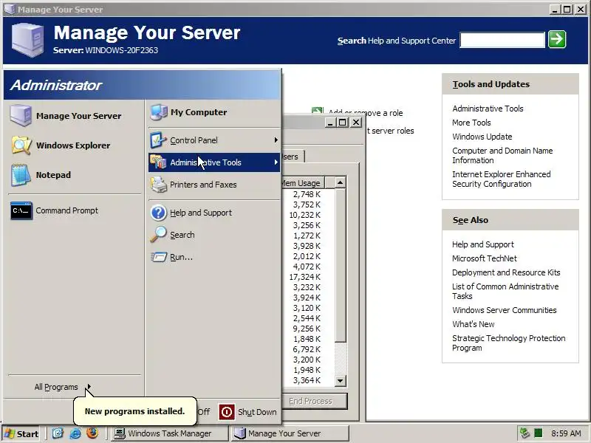Open Strategic Technology Protection Program link

pyautogui.click(x=508, y=343)
